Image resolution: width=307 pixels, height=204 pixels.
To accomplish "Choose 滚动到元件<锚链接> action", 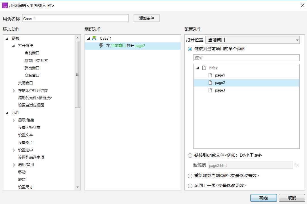I will [35, 98].
